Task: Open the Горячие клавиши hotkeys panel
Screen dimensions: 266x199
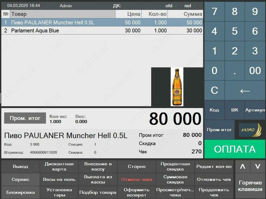Action: click(250, 186)
